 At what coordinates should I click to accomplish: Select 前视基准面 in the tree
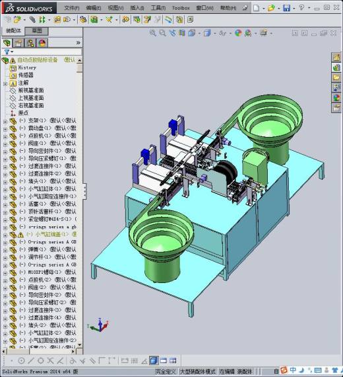31,91
